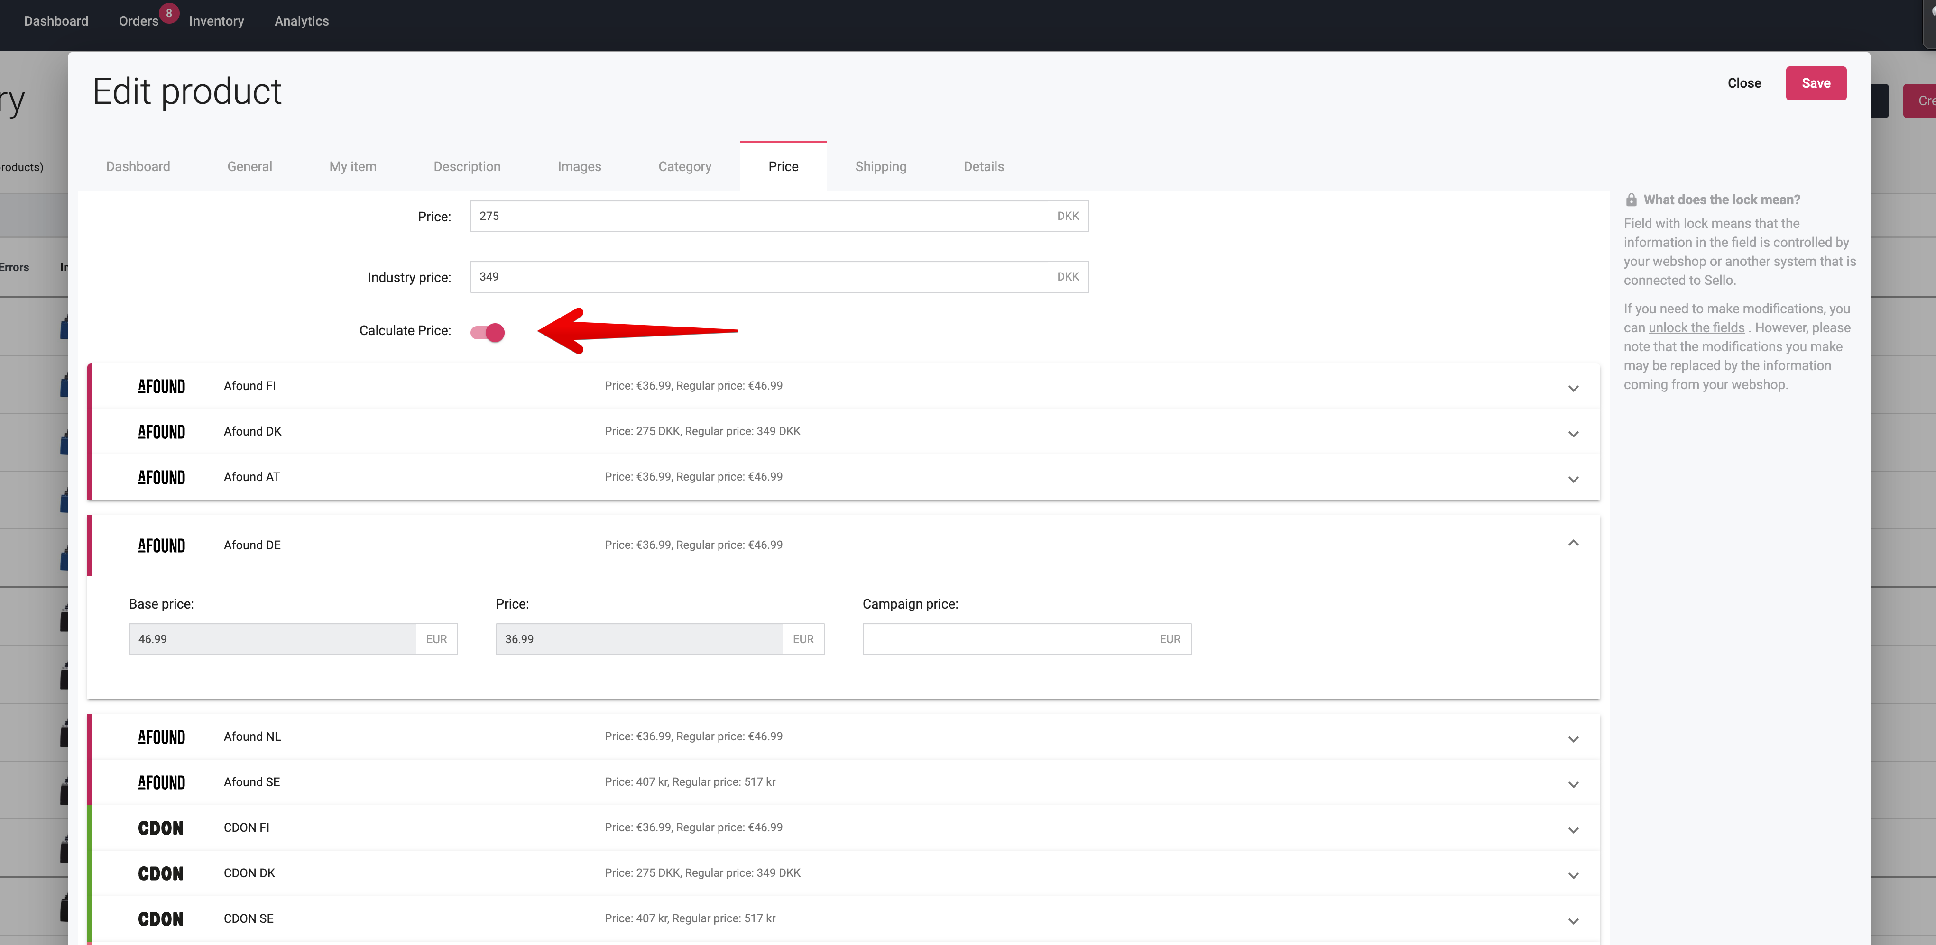This screenshot has width=1936, height=945.
Task: Click the Afound FI marketplace name
Action: (x=249, y=385)
